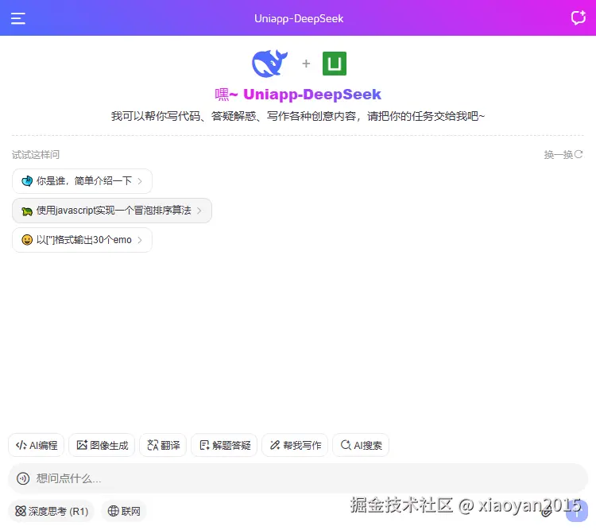Click the smiley emoji on the emo suggestion
This screenshot has width=596, height=530.
[27, 240]
